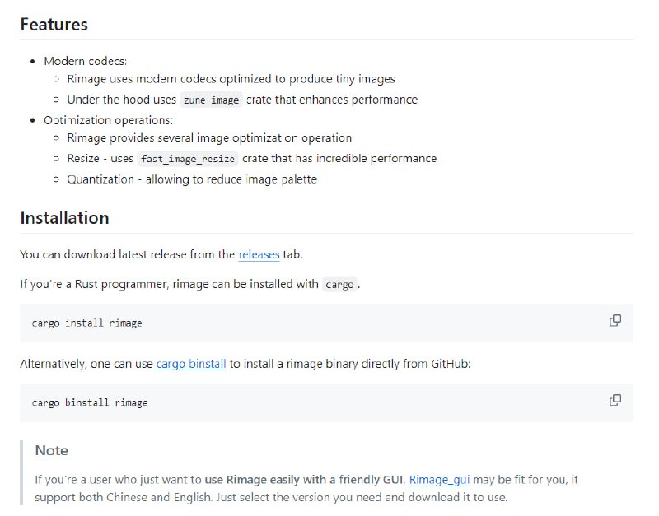659x516 pixels.
Task: Click the Quantization bullet line
Action: click(191, 179)
